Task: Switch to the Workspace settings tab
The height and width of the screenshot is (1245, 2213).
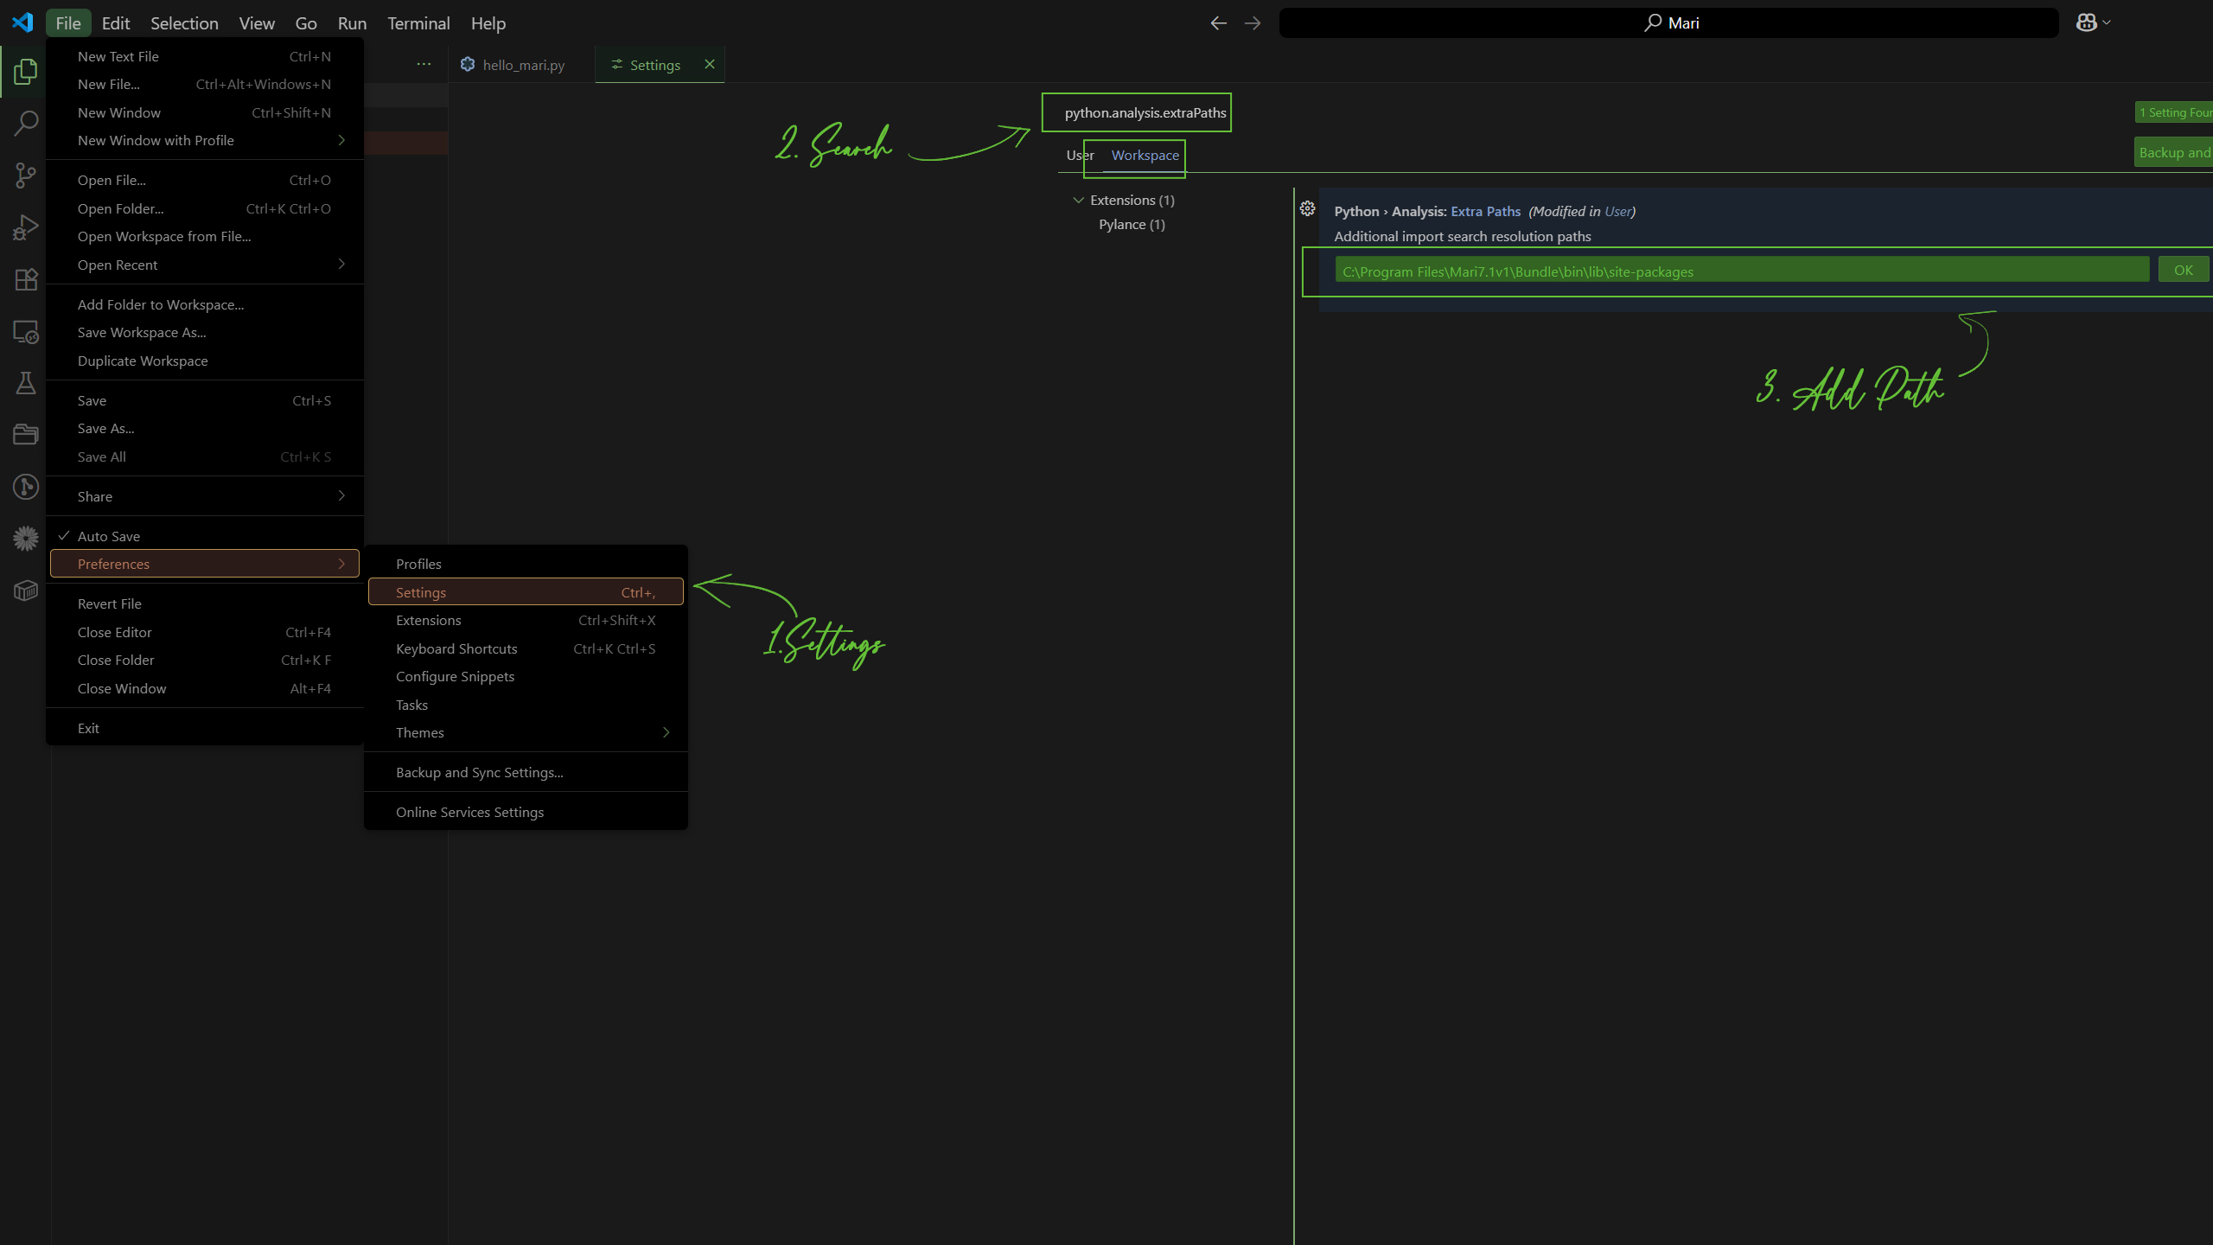Action: [1145, 156]
